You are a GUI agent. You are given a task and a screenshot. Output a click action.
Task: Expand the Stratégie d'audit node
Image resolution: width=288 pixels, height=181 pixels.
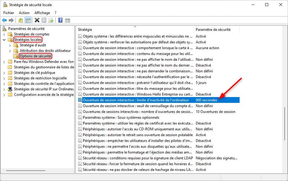coord(10,45)
